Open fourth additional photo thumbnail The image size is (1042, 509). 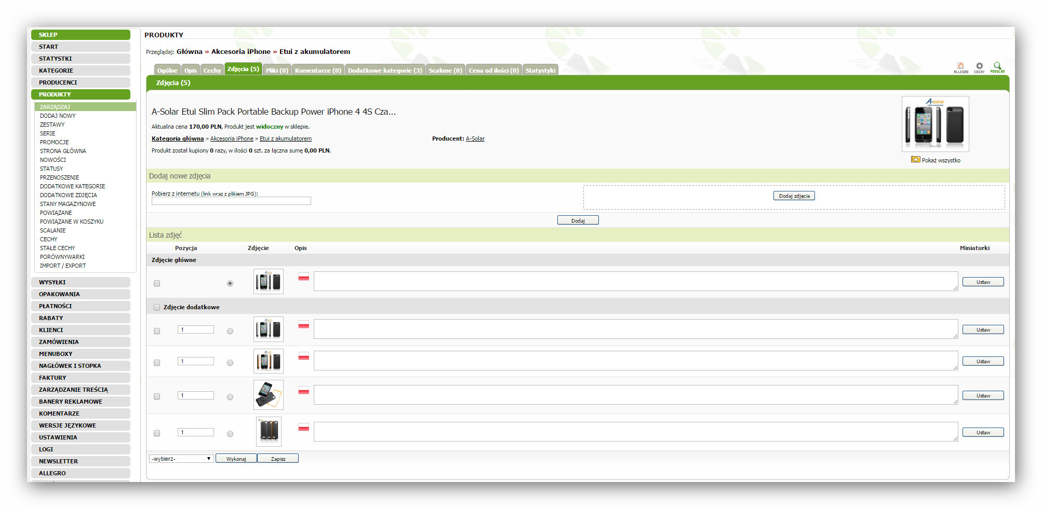point(269,432)
